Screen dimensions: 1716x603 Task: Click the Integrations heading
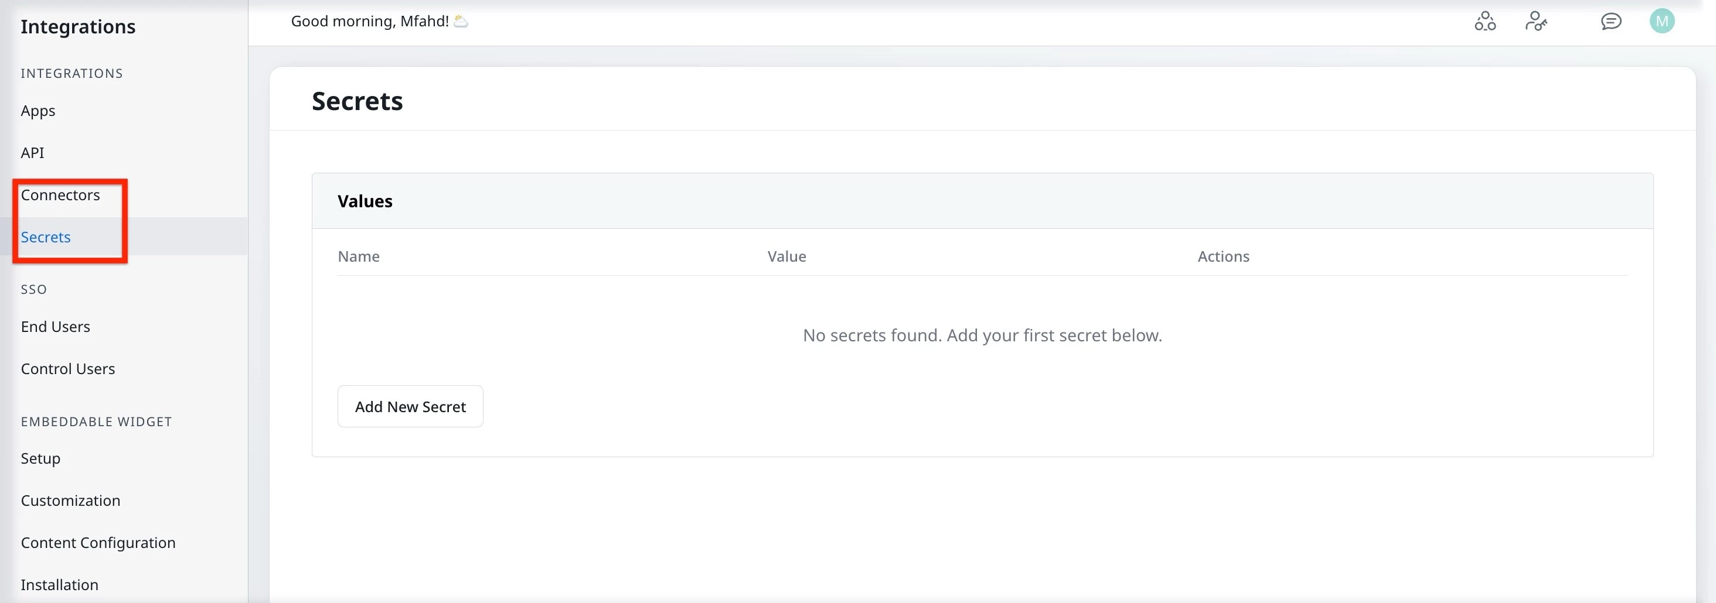78,26
